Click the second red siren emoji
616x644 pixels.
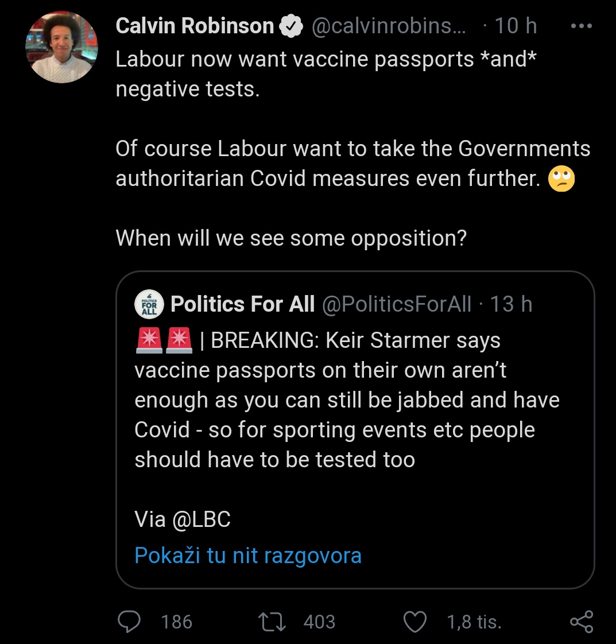click(179, 340)
